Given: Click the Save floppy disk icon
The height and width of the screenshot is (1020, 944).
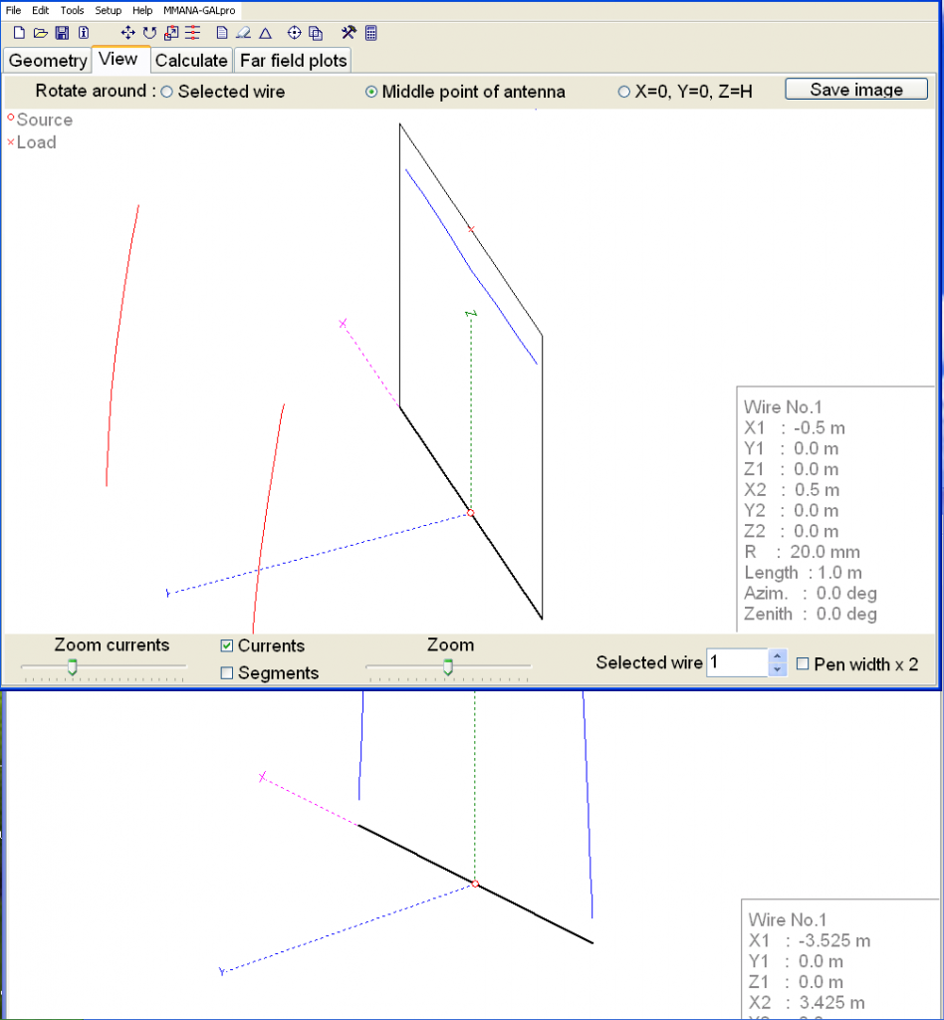Looking at the screenshot, I should point(62,33).
